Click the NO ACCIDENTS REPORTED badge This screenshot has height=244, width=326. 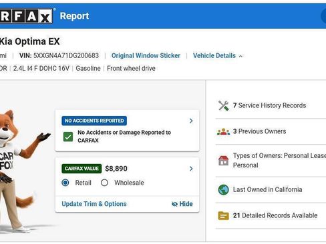pos(94,121)
